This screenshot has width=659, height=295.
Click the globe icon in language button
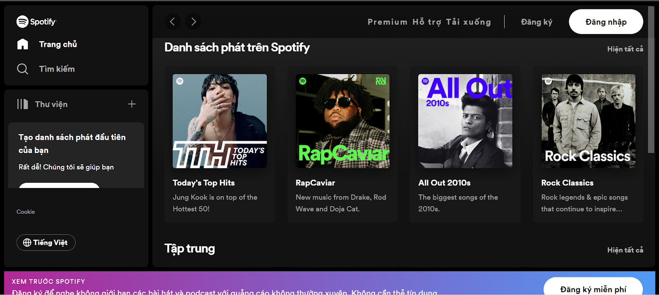27,242
